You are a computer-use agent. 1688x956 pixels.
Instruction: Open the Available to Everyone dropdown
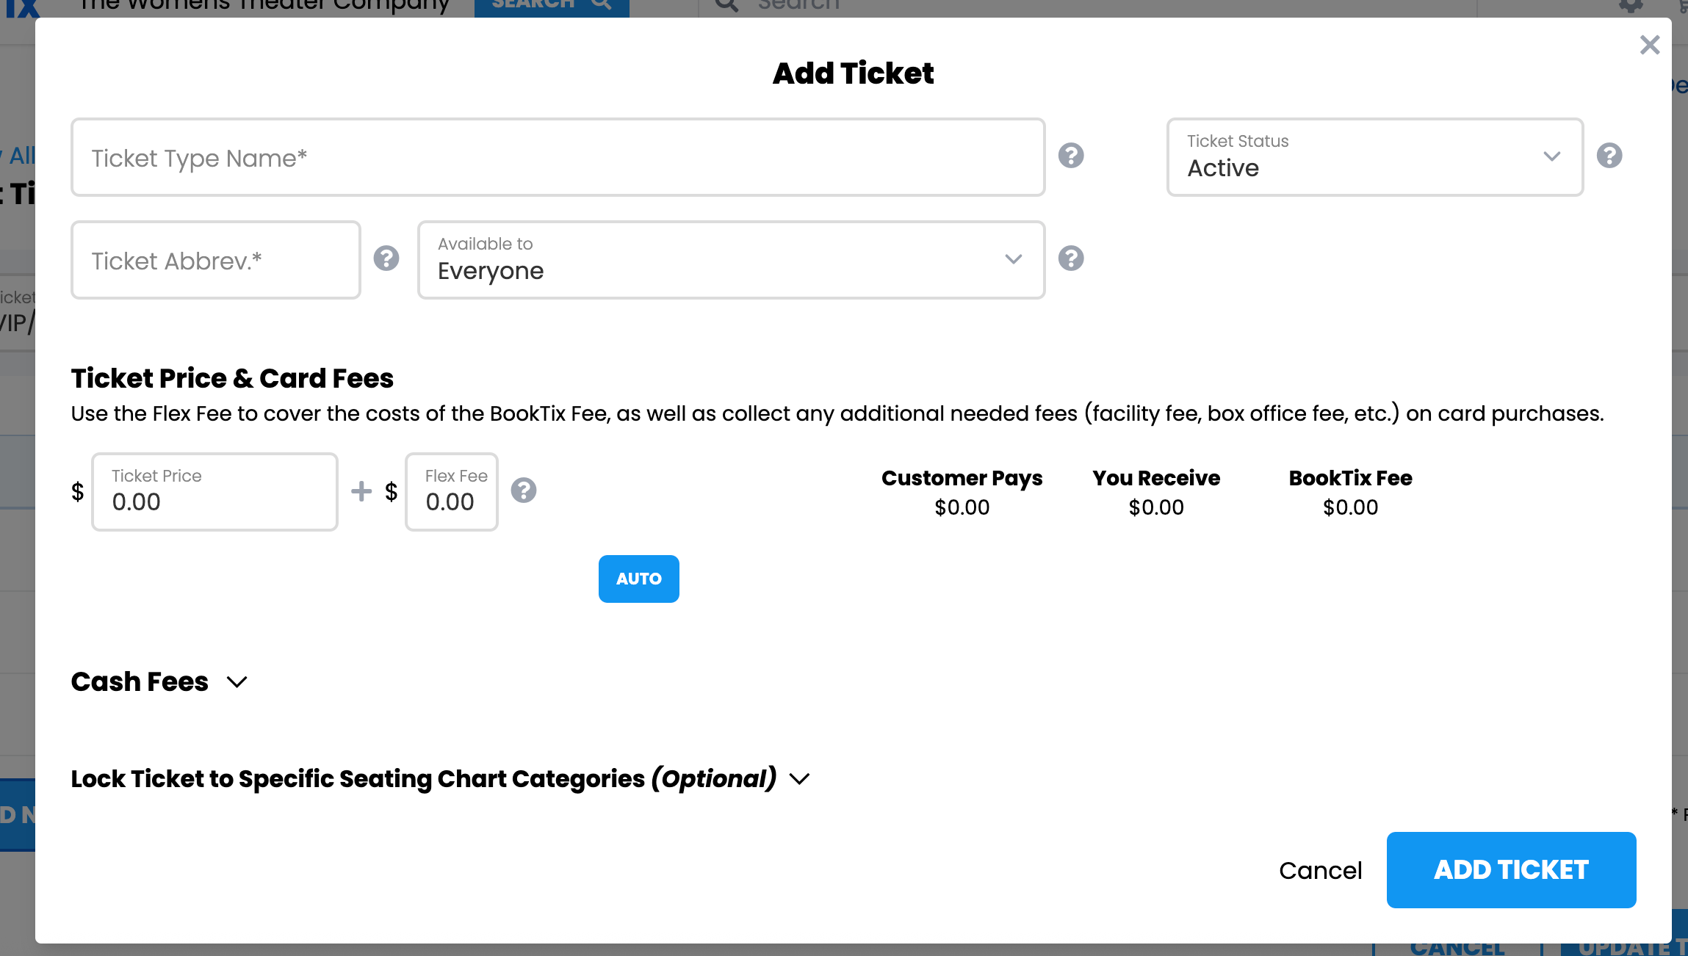click(x=732, y=260)
